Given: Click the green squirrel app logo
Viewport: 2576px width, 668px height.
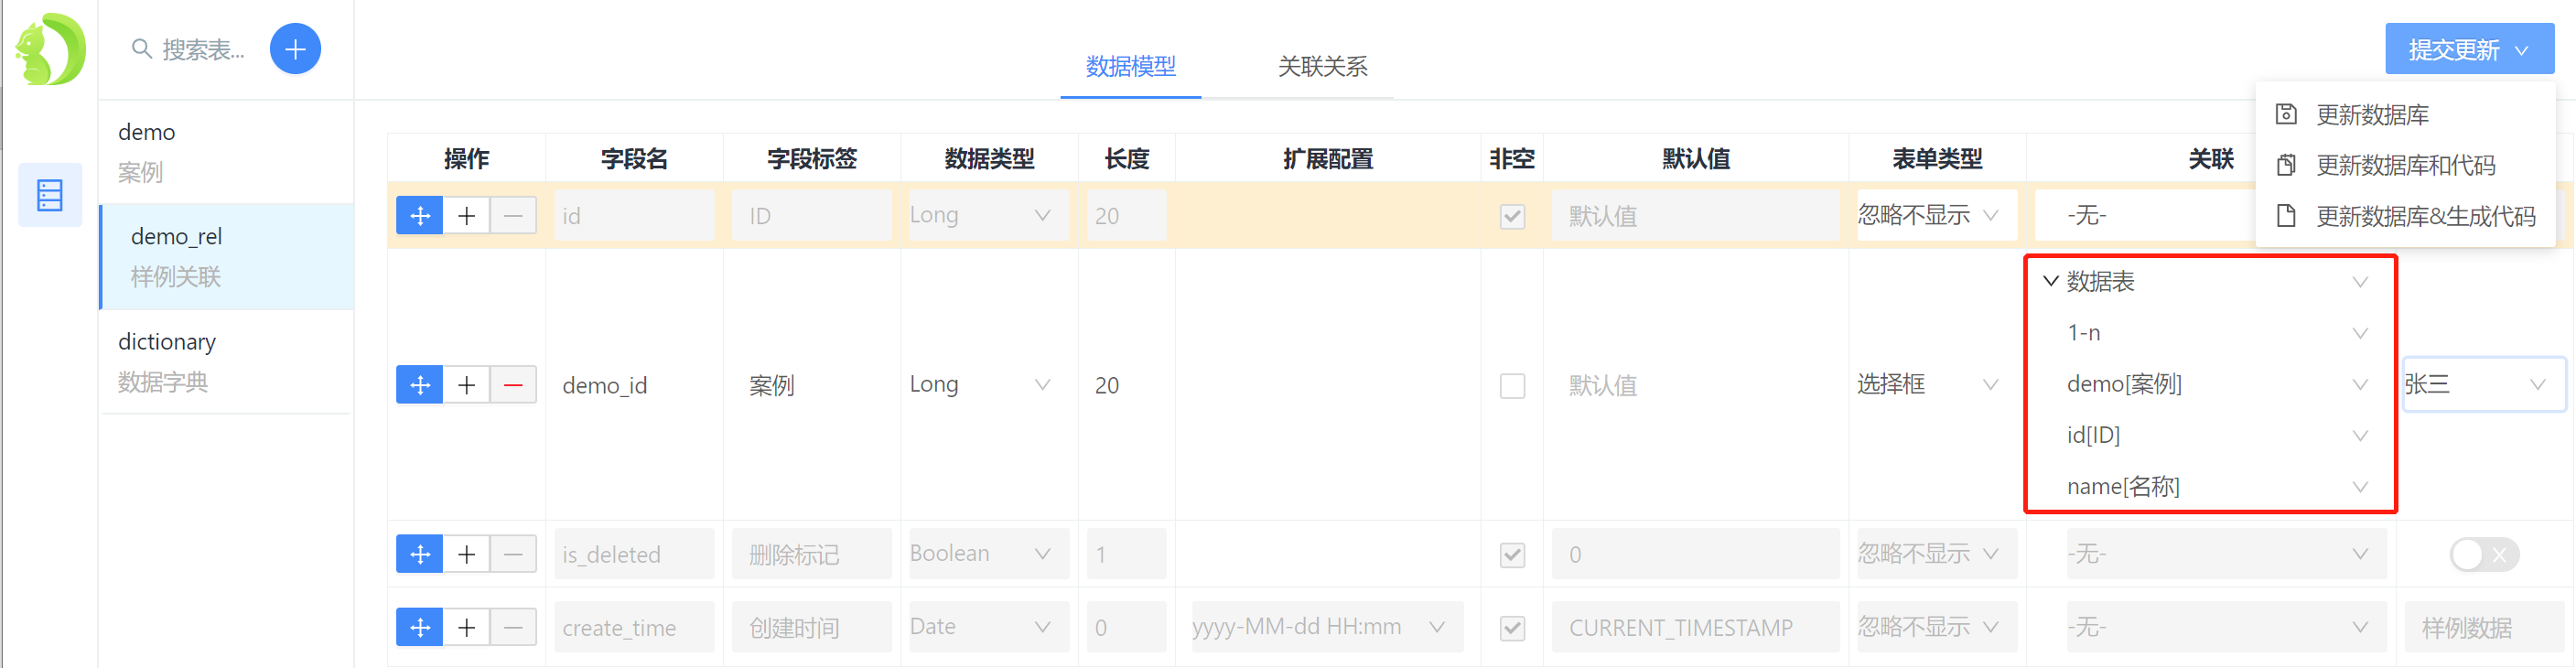Looking at the screenshot, I should pos(50,49).
